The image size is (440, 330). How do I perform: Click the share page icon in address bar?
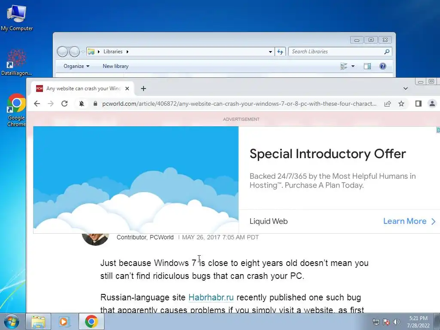click(388, 104)
